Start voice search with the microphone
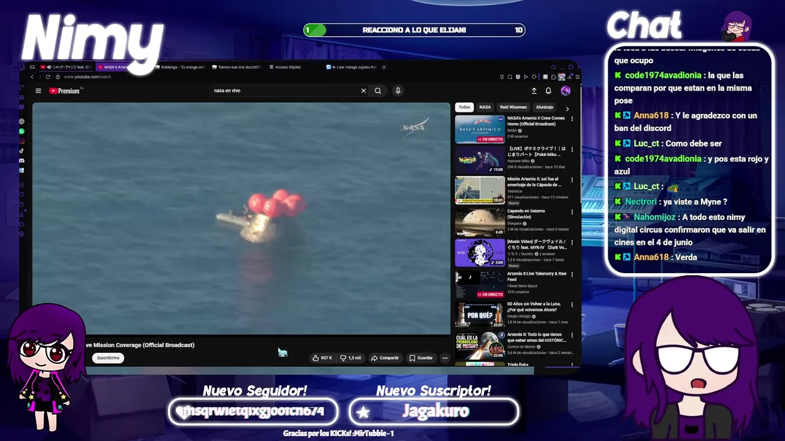The image size is (785, 441). (398, 91)
